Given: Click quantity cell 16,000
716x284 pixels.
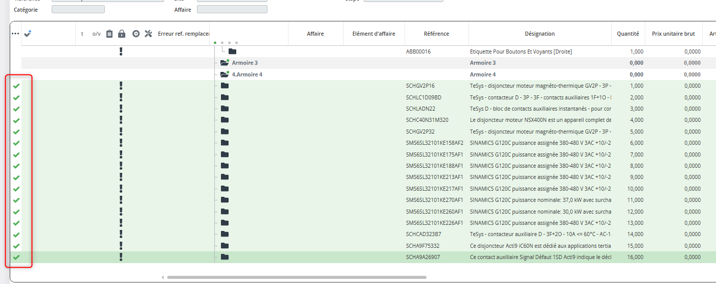Looking at the screenshot, I should (x=635, y=257).
